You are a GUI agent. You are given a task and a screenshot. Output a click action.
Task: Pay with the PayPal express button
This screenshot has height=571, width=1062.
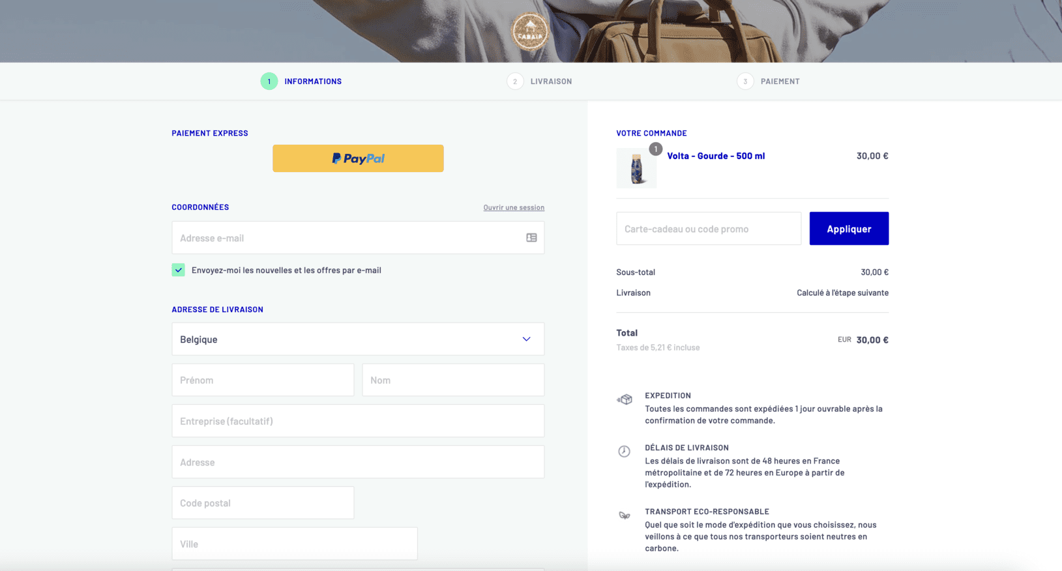358,158
